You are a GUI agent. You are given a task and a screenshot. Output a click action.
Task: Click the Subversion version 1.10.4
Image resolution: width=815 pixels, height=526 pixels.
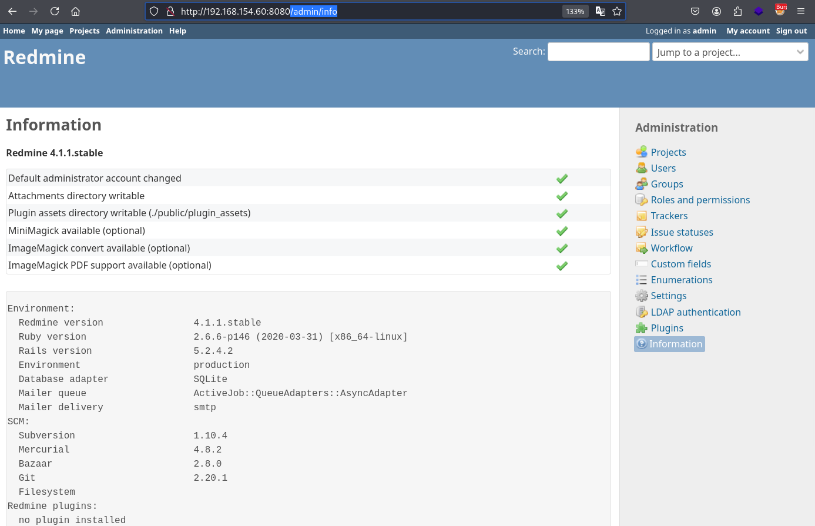point(210,435)
